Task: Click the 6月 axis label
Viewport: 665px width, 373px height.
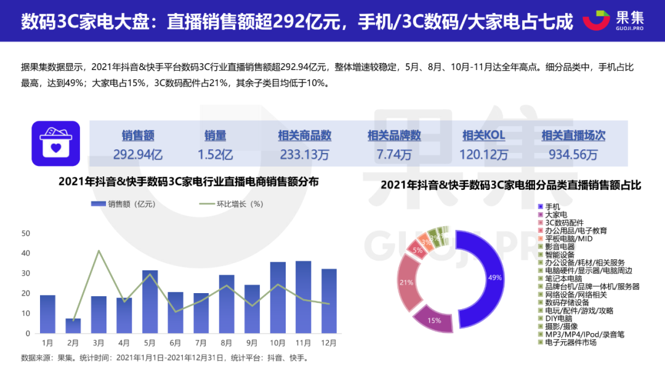Action: (x=175, y=343)
